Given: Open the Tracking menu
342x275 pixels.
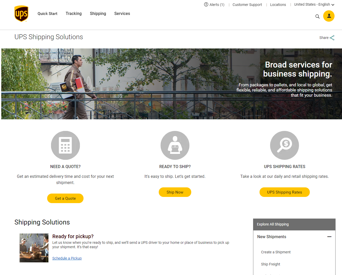Looking at the screenshot, I should [x=74, y=14].
